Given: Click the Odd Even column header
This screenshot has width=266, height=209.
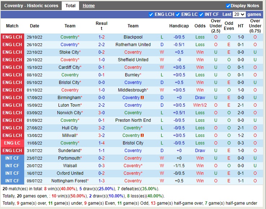Looking at the screenshot, I should 229,26.
